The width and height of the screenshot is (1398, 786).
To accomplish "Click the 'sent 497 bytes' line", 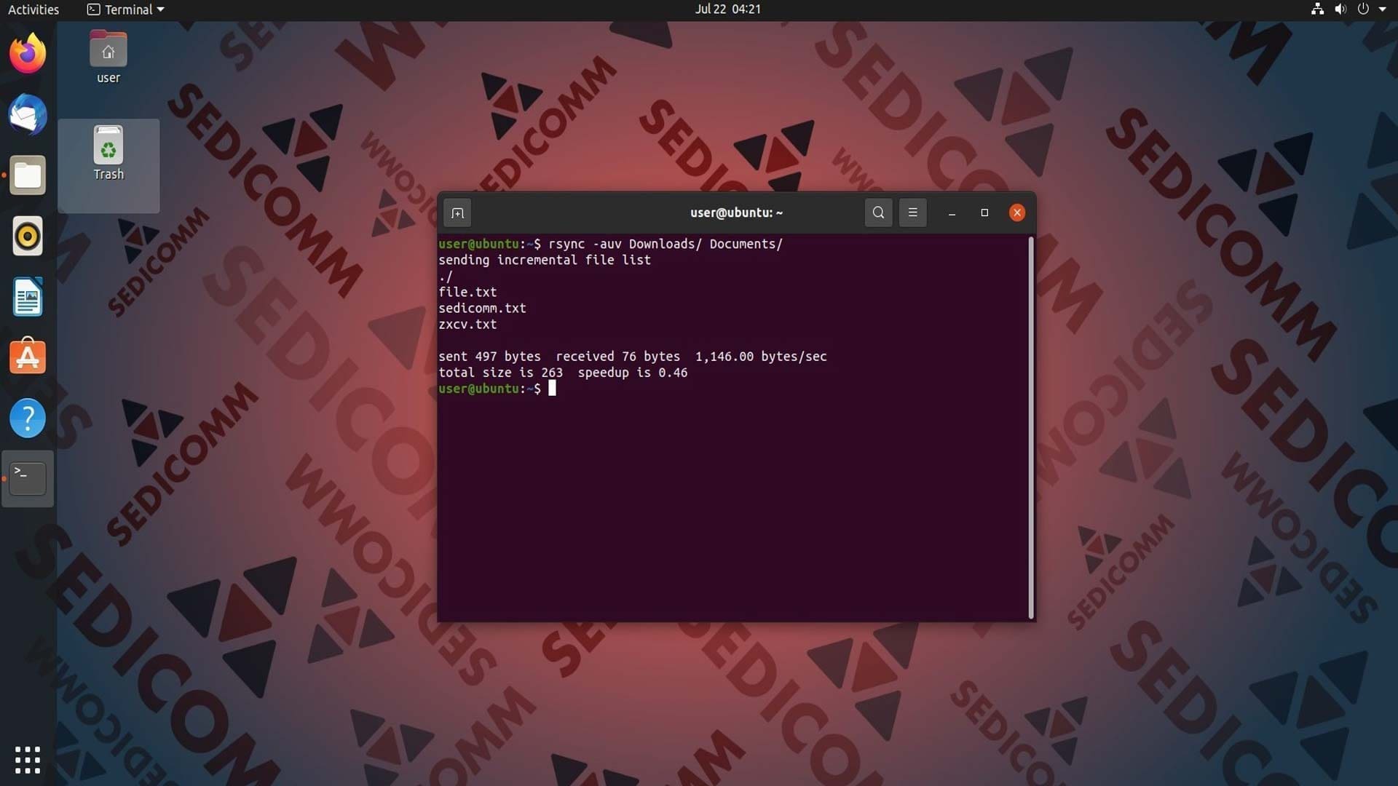I will (x=633, y=357).
